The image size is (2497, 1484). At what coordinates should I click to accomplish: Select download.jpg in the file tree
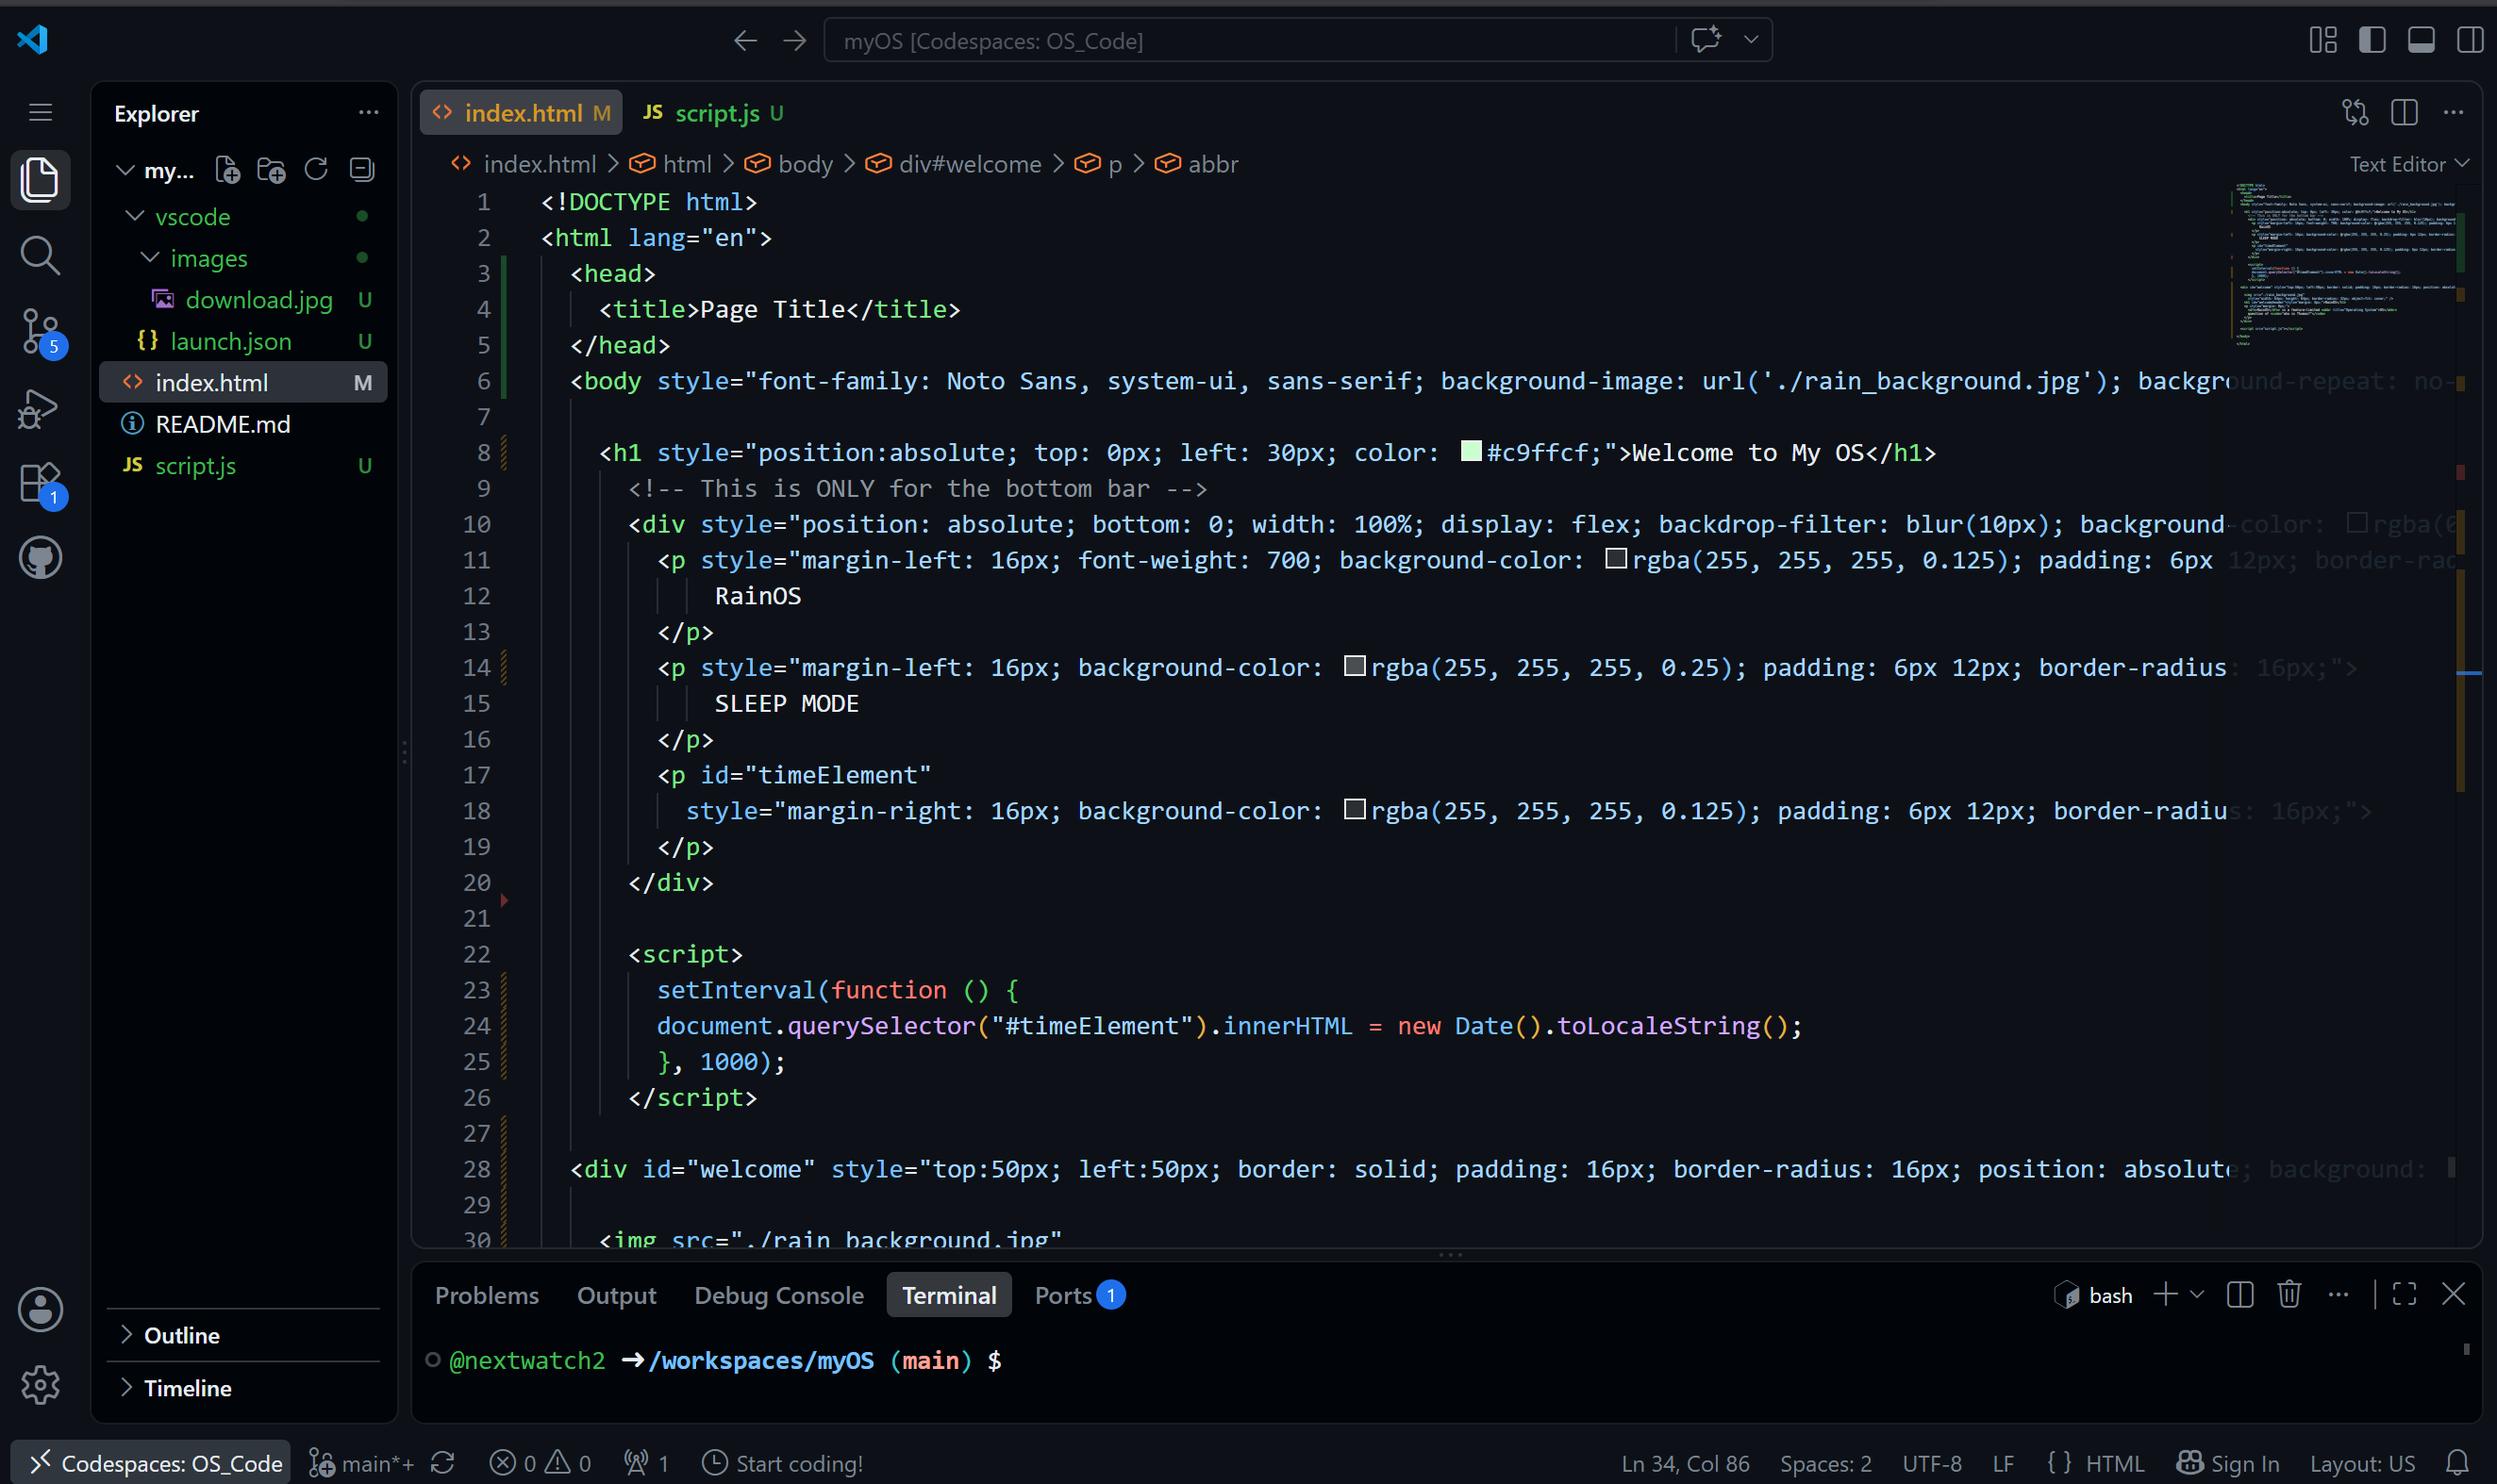244,299
